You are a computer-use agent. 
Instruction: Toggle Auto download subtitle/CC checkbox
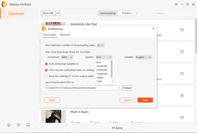[46, 64]
